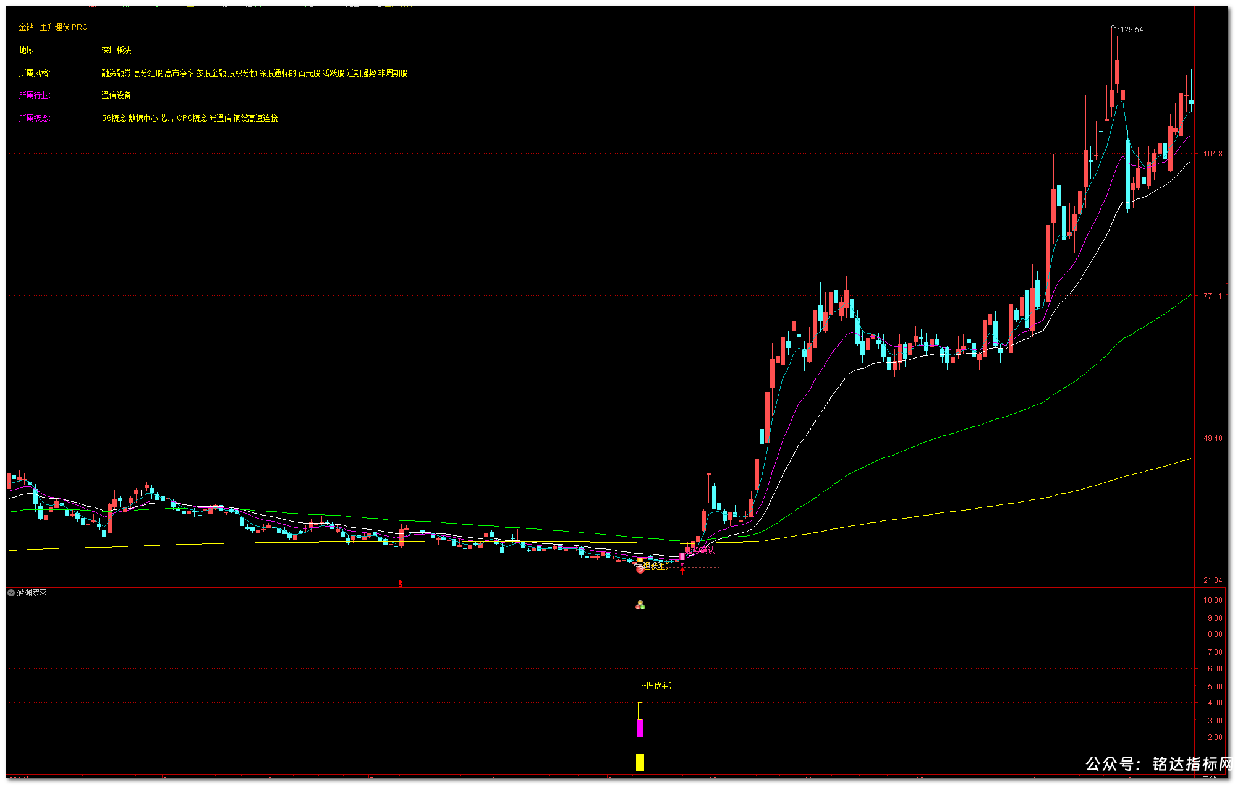Collapse the 潜渊罗网 indicator panel chevron
Screen dimensions: 1235x785
pyautogui.click(x=11, y=593)
